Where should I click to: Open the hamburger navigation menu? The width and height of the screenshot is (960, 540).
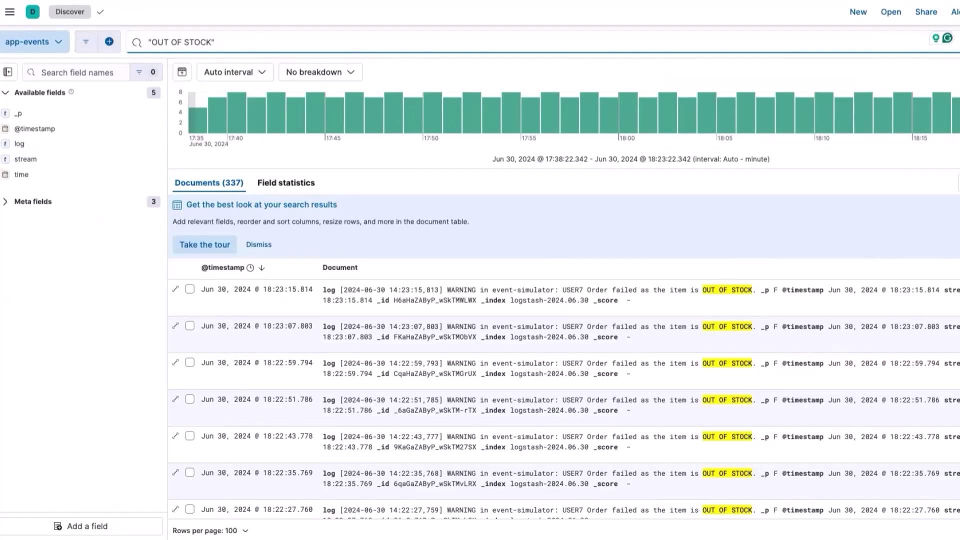[x=9, y=11]
